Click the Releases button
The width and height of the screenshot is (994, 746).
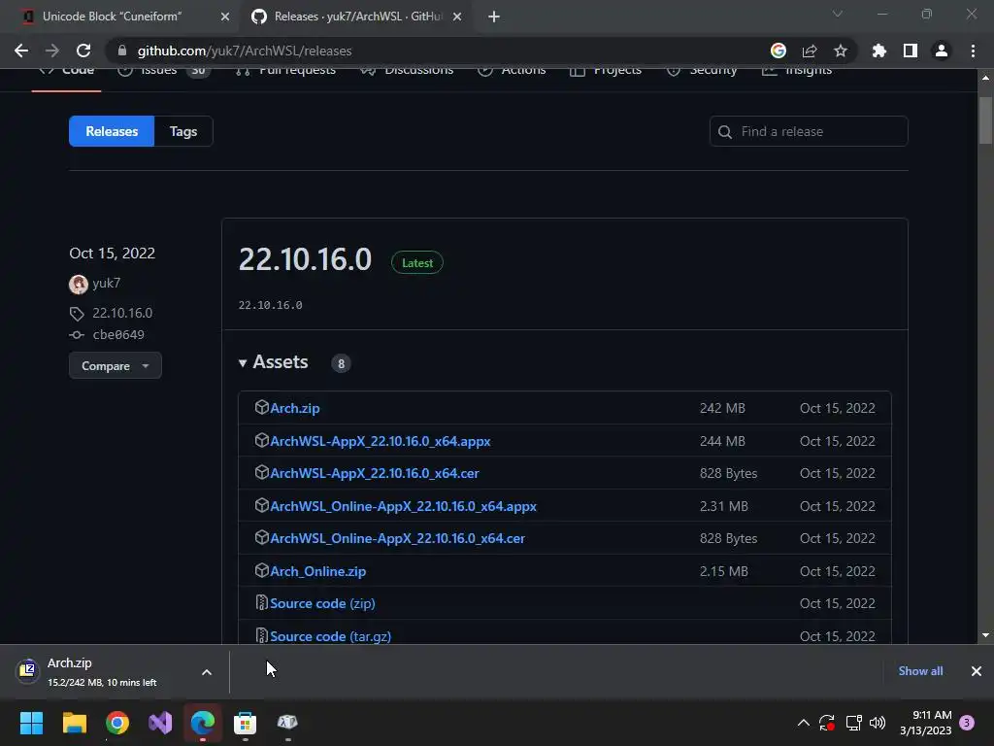pyautogui.click(x=112, y=131)
